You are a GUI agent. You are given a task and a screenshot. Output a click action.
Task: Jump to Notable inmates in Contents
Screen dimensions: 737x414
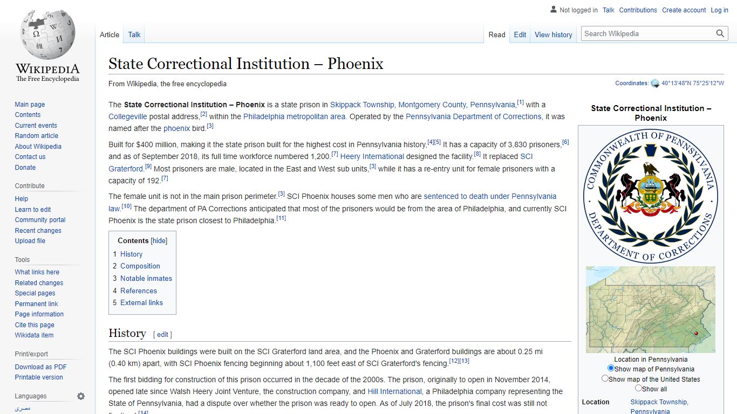(146, 279)
